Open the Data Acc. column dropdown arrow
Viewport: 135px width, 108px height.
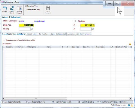tap(25, 47)
